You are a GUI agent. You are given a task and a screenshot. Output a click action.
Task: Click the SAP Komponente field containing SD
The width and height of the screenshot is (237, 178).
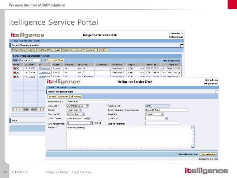78,123
